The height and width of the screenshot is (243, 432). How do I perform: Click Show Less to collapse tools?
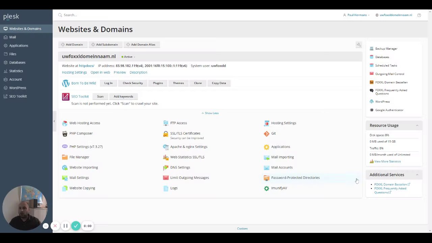click(210, 113)
